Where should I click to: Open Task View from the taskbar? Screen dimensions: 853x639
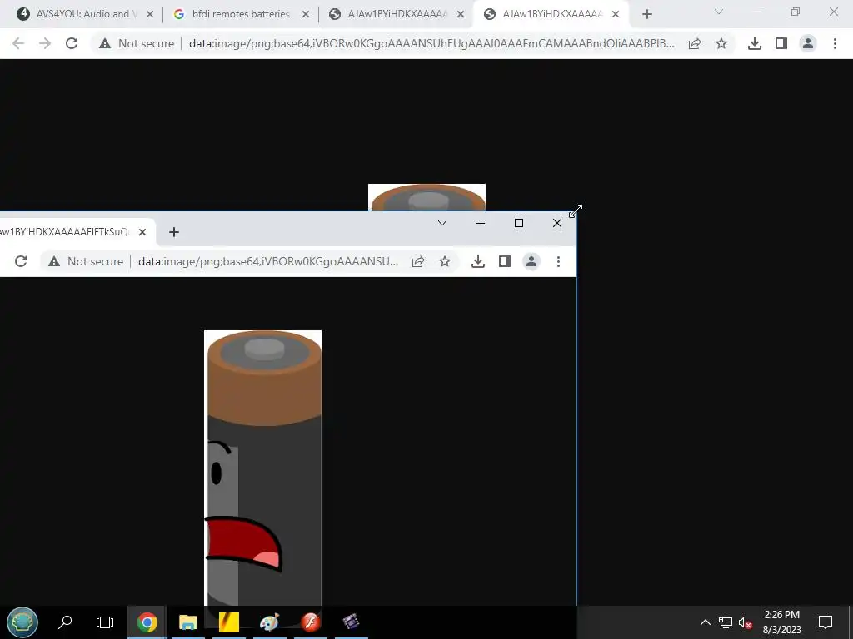(104, 622)
